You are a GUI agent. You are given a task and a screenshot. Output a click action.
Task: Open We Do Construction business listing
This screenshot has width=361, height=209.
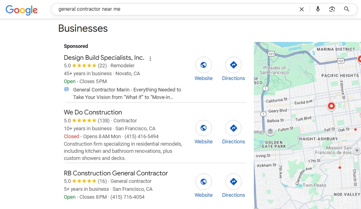(x=93, y=112)
